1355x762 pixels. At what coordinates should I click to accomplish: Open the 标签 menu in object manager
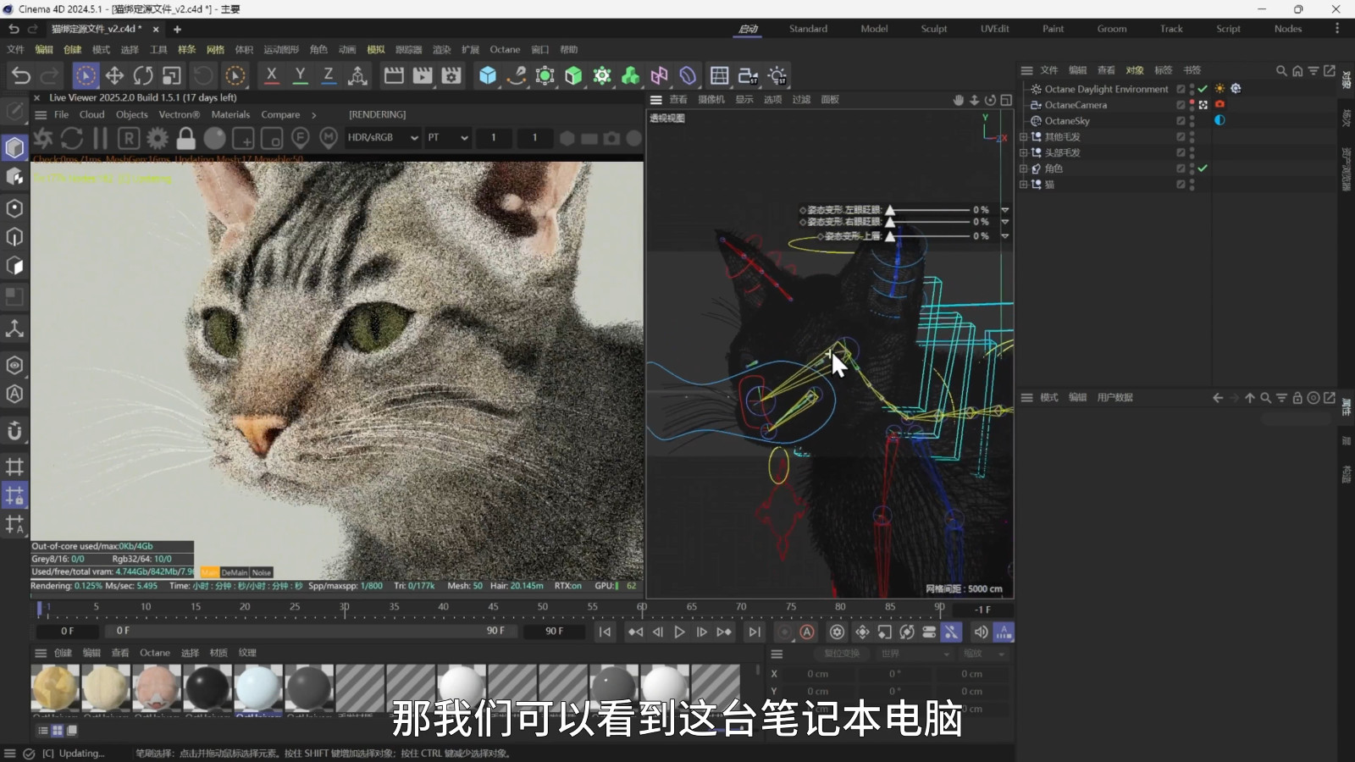(x=1164, y=70)
